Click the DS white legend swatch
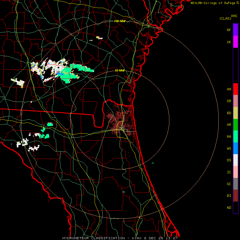 point(235,160)
